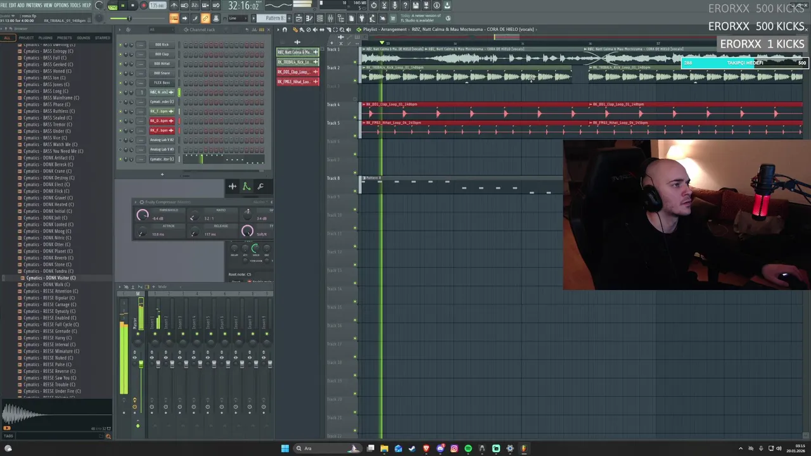Mute the 808 Kick channel LED
Viewport: 811px width, 456px height.
(120, 45)
